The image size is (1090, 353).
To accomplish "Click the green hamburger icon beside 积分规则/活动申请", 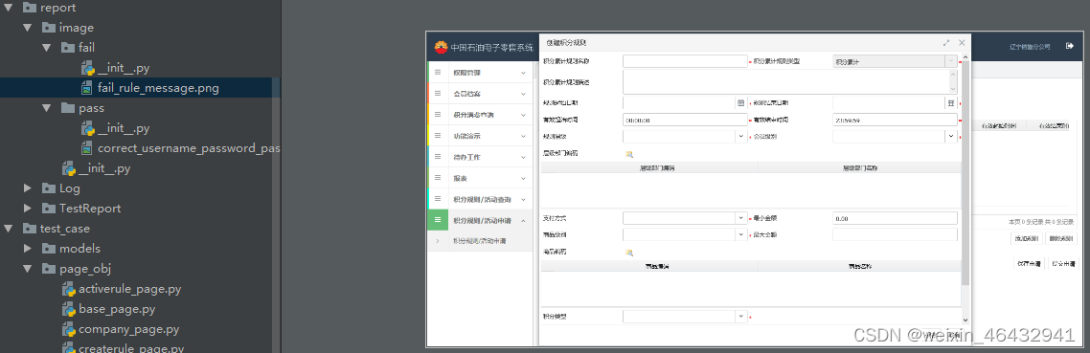I will click(438, 220).
